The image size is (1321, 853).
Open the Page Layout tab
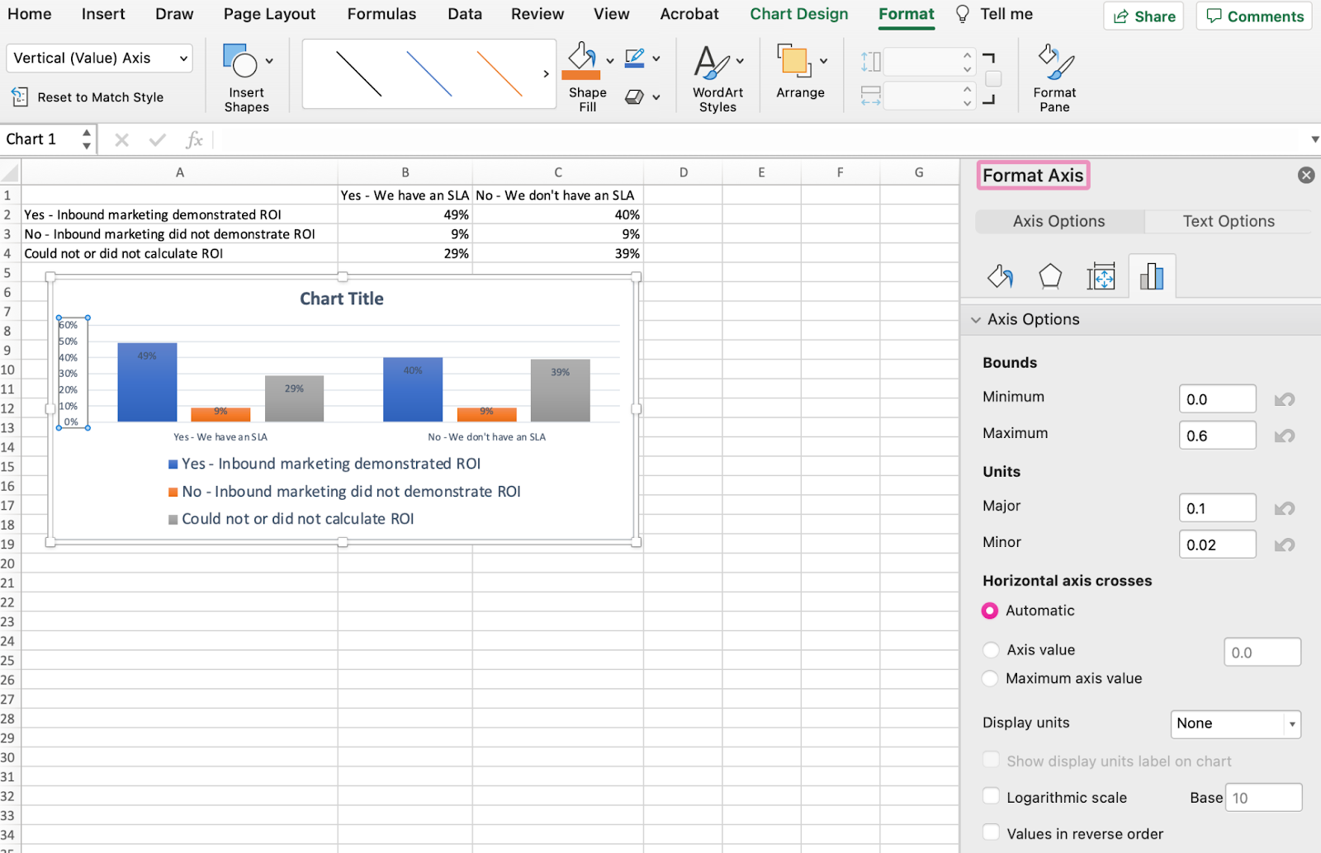click(x=269, y=14)
